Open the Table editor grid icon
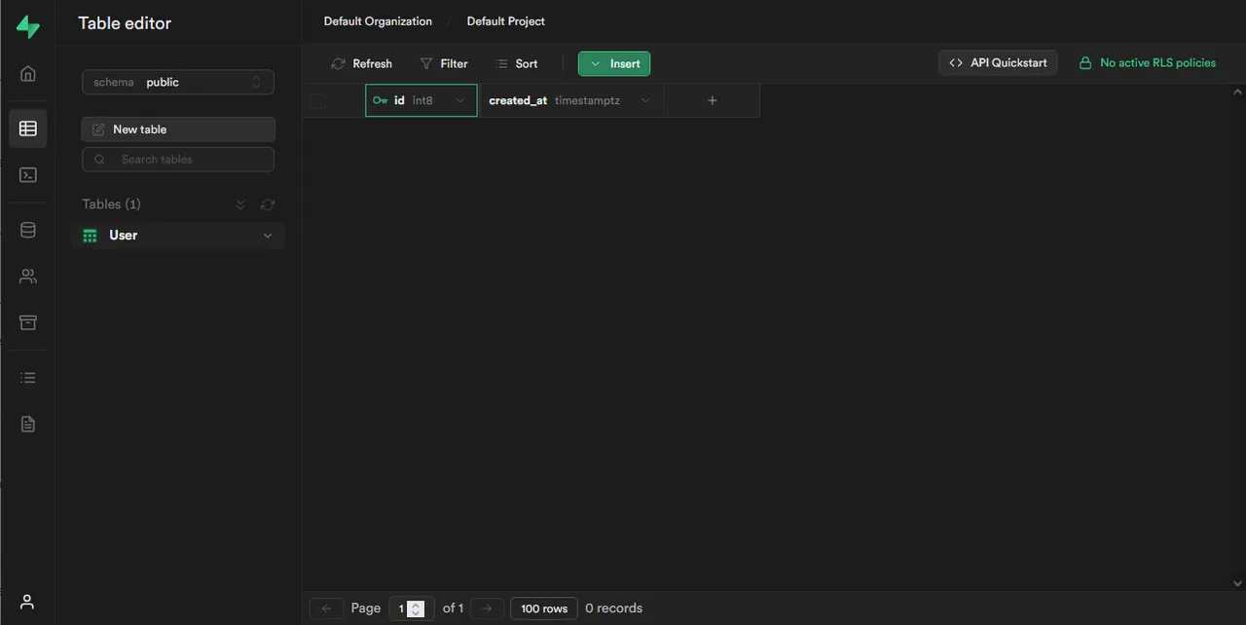 [28, 129]
